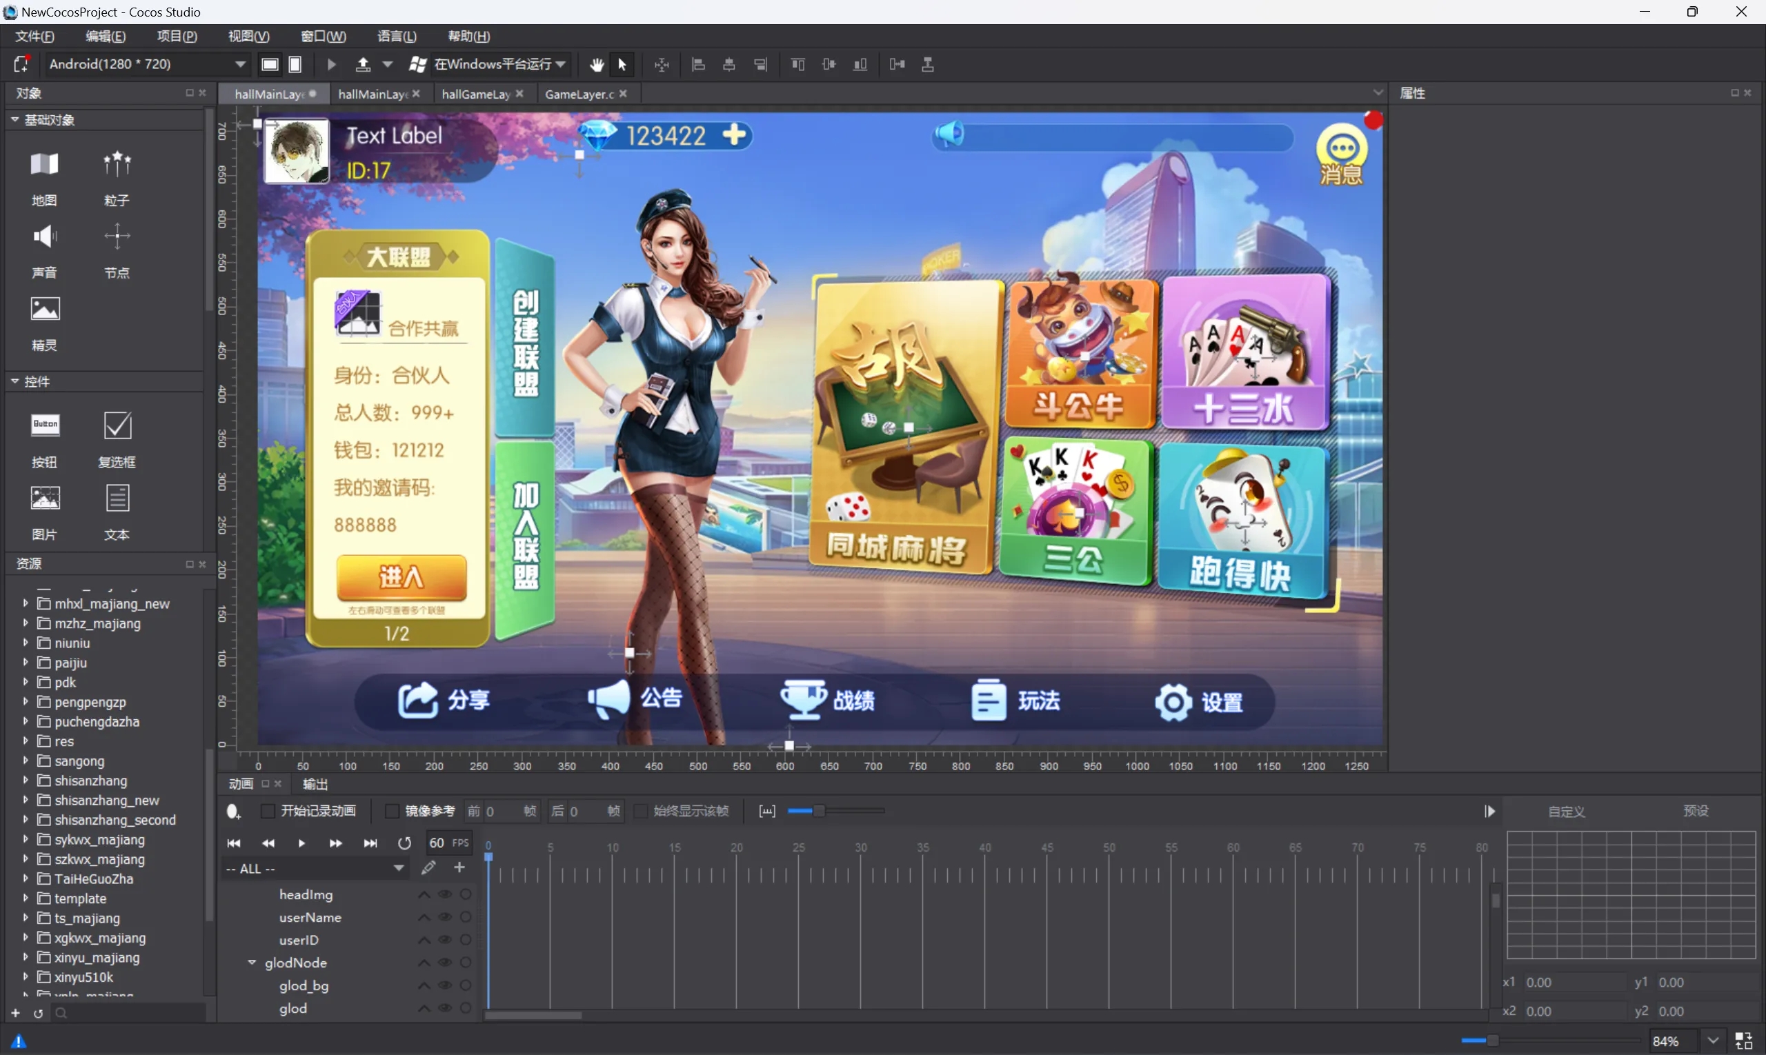1766x1055 pixels.
Task: Pick the Sprite (精灵) object
Action: coord(44,323)
